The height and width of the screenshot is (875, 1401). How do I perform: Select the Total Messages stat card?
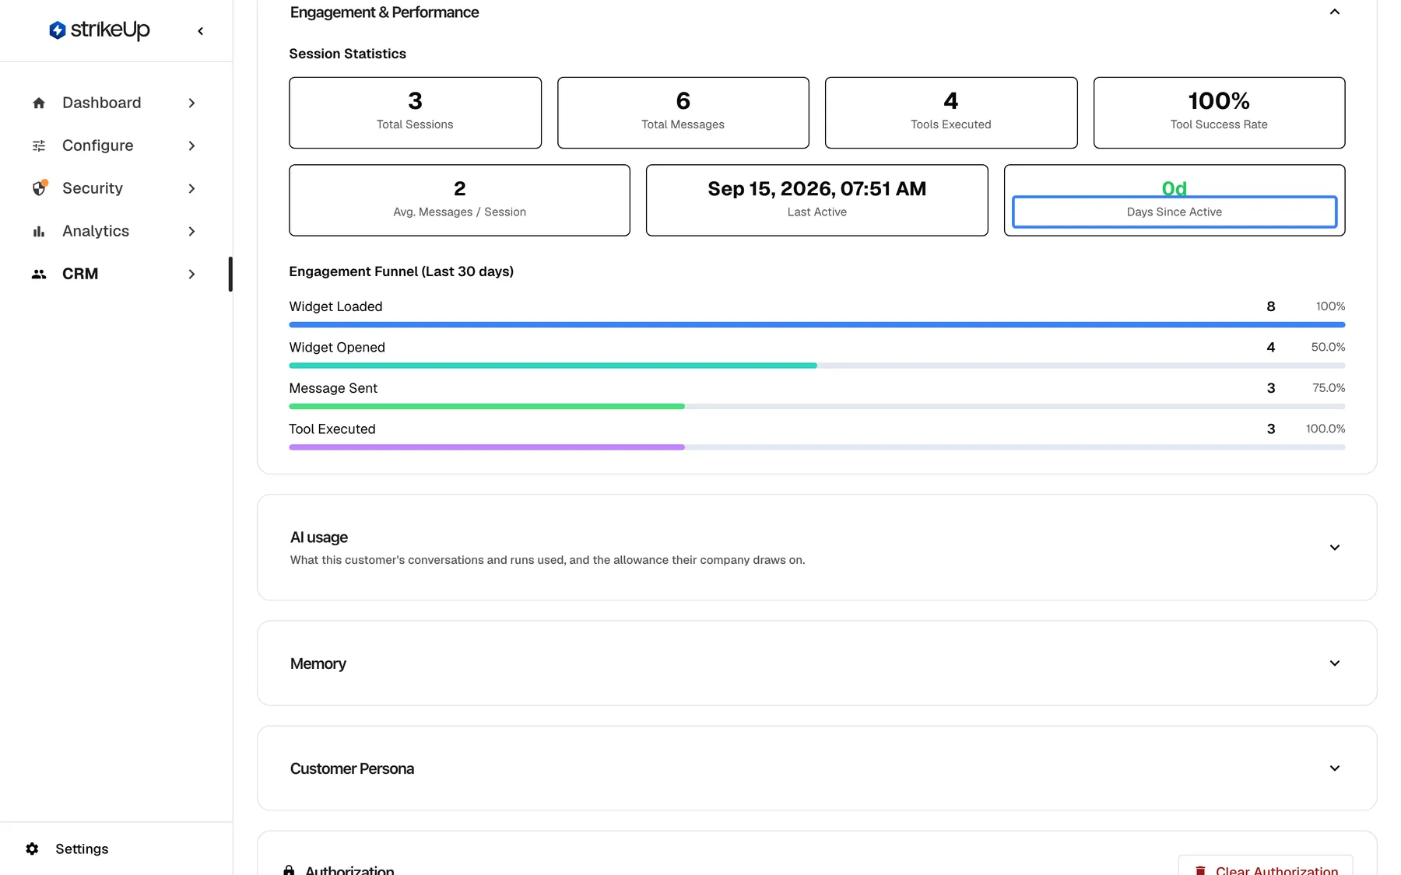coord(683,113)
